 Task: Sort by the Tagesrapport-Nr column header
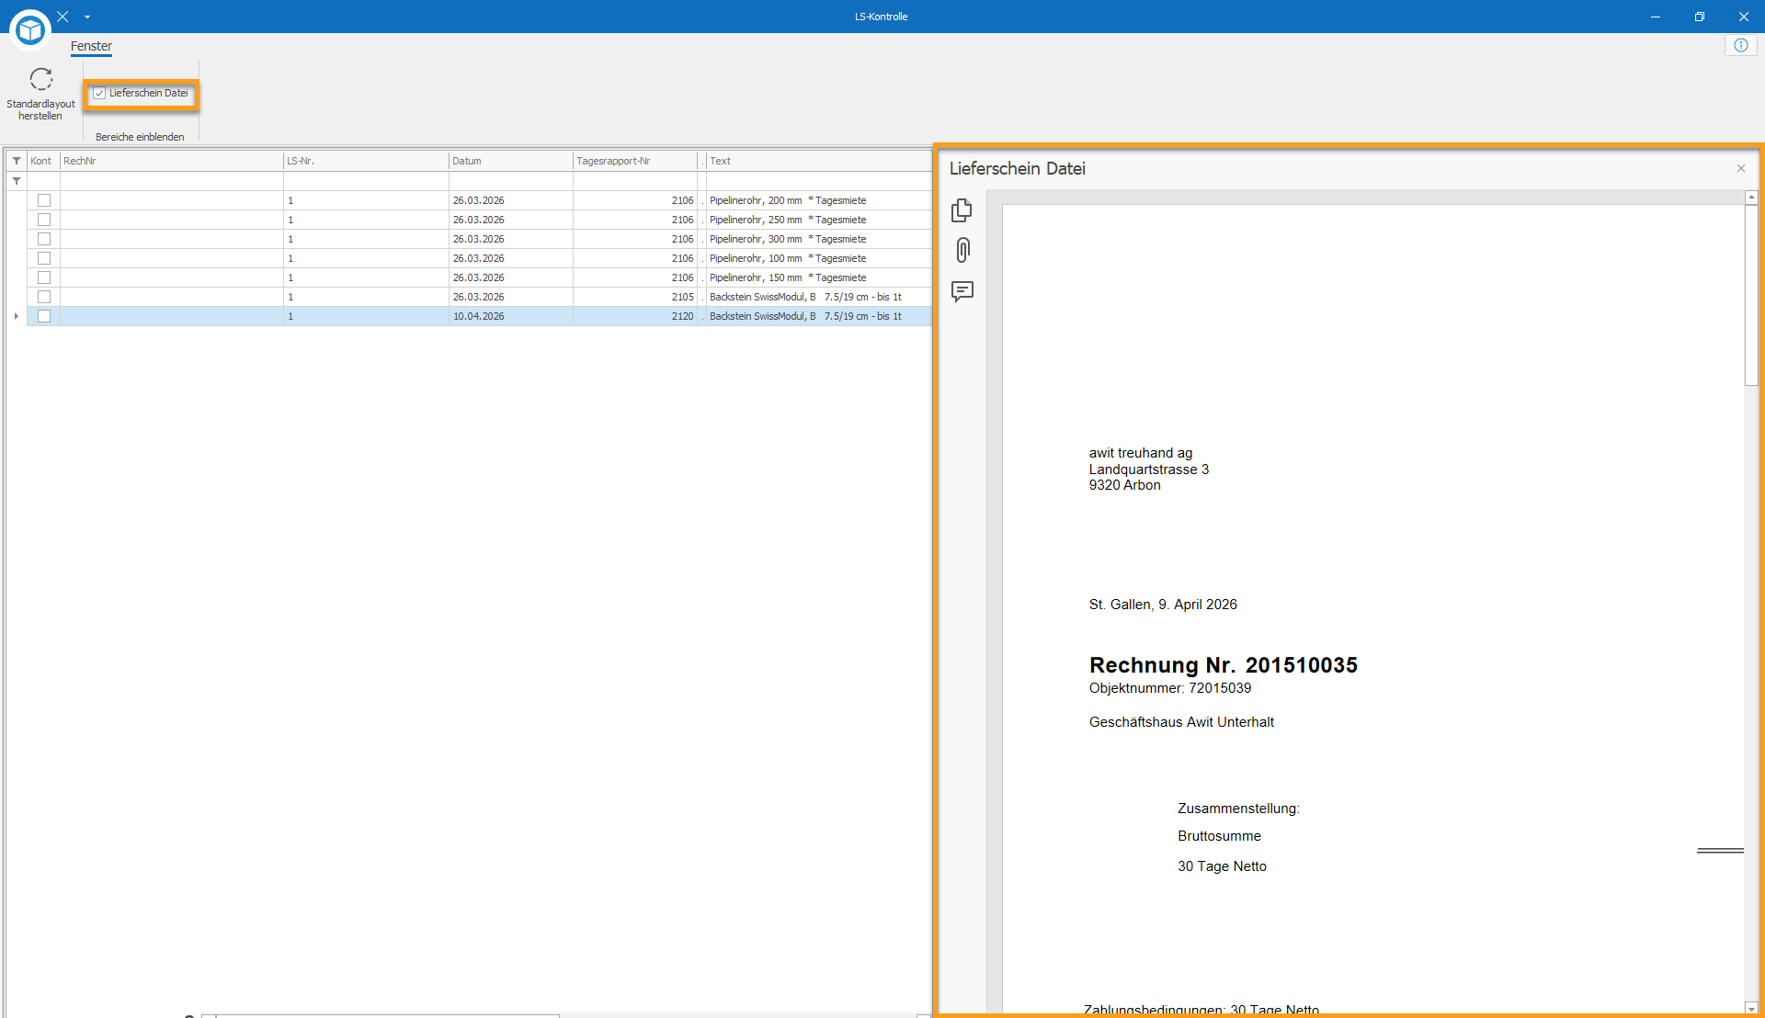coord(635,161)
